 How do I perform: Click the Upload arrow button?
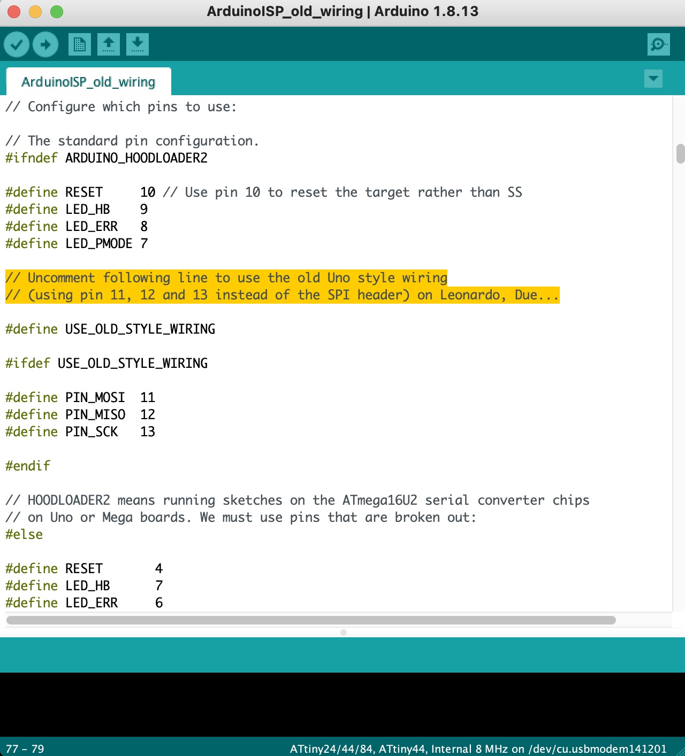(45, 44)
